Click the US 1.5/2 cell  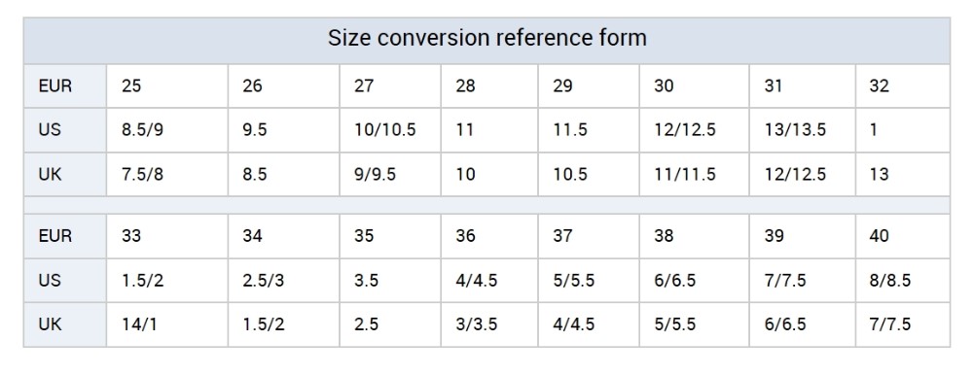point(167,281)
